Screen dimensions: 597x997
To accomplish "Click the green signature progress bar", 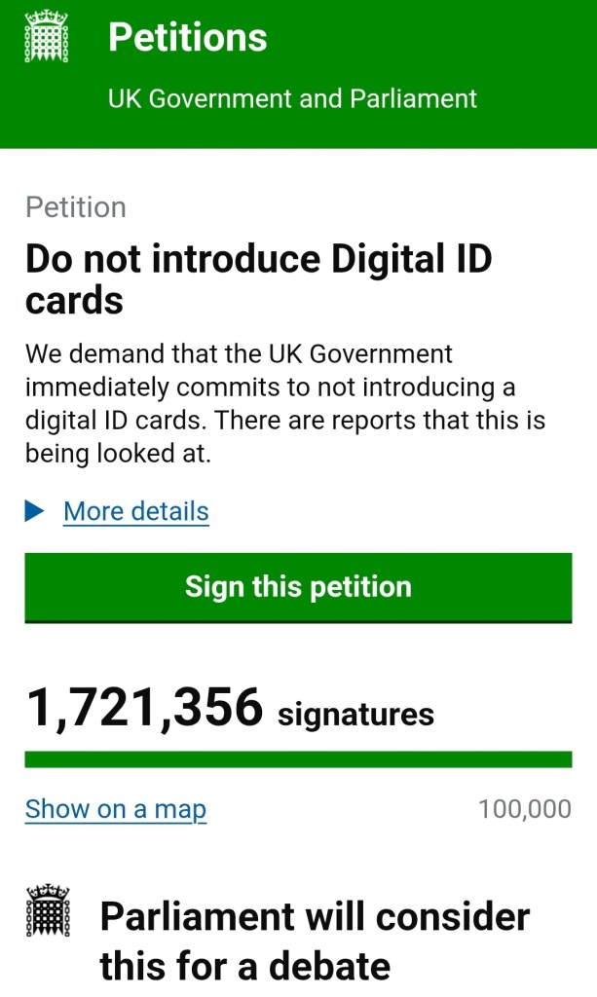I will pos(298,759).
